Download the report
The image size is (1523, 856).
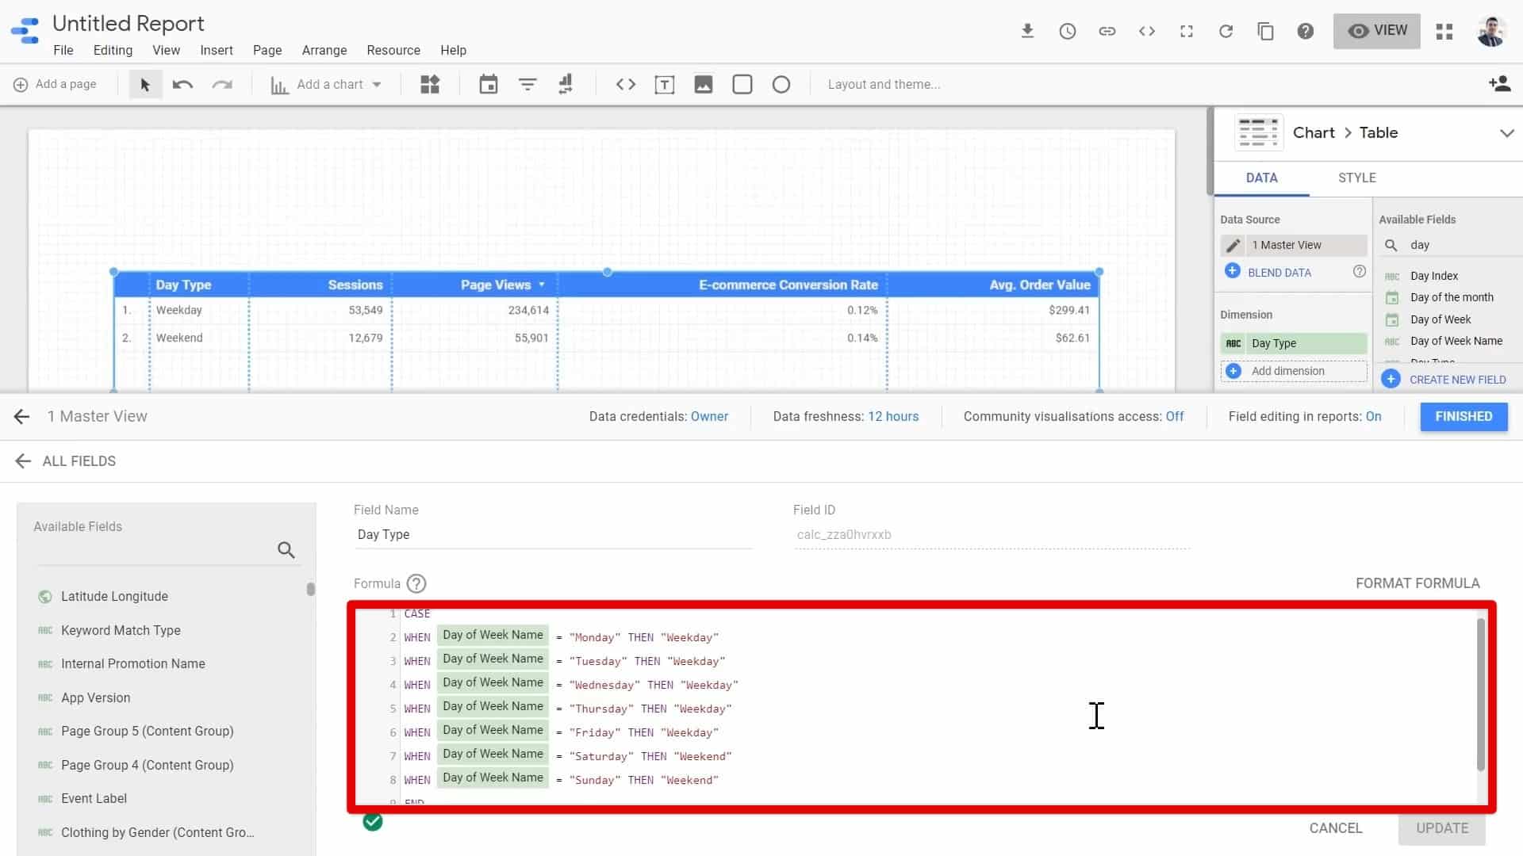(1028, 31)
